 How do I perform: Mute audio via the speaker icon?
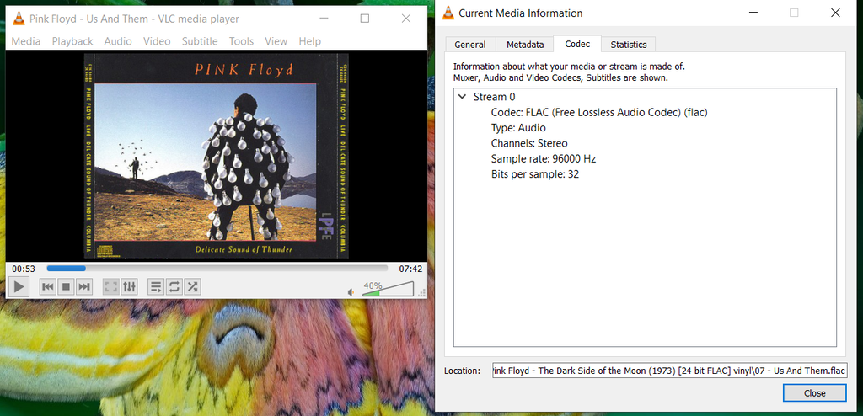pyautogui.click(x=351, y=292)
